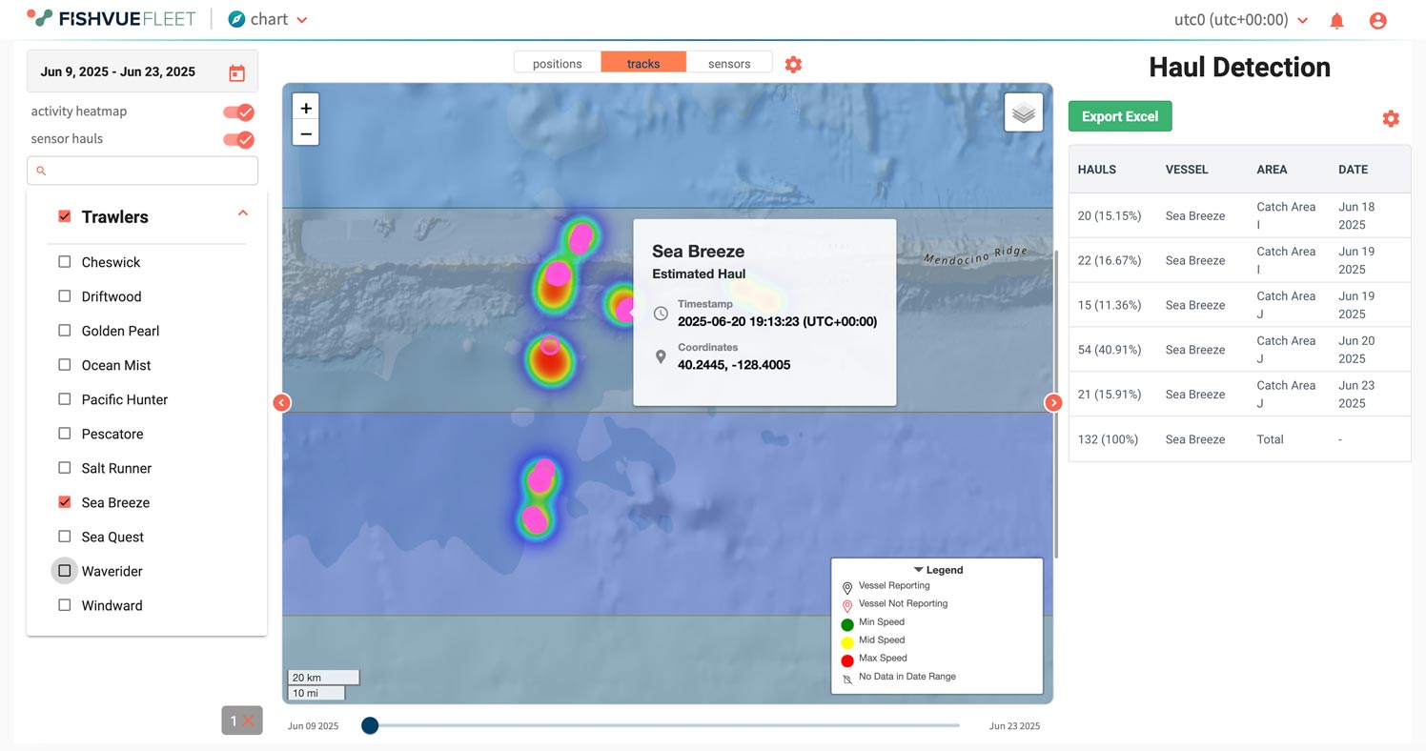Open the utc0 timezone dropdown
Viewport: 1426px width, 751px height.
click(x=1241, y=20)
